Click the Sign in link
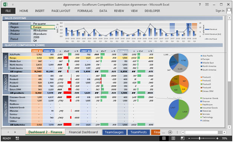The image size is (233, 142). (x=220, y=11)
